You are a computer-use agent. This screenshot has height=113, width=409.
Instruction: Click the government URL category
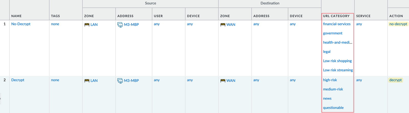tap(333, 33)
